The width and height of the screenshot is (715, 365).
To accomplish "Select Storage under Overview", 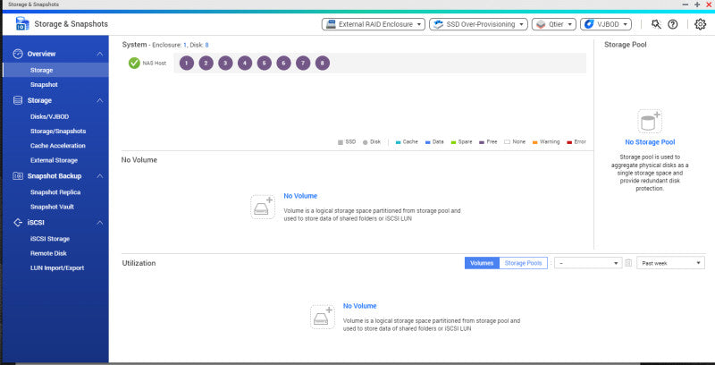I will click(55, 70).
